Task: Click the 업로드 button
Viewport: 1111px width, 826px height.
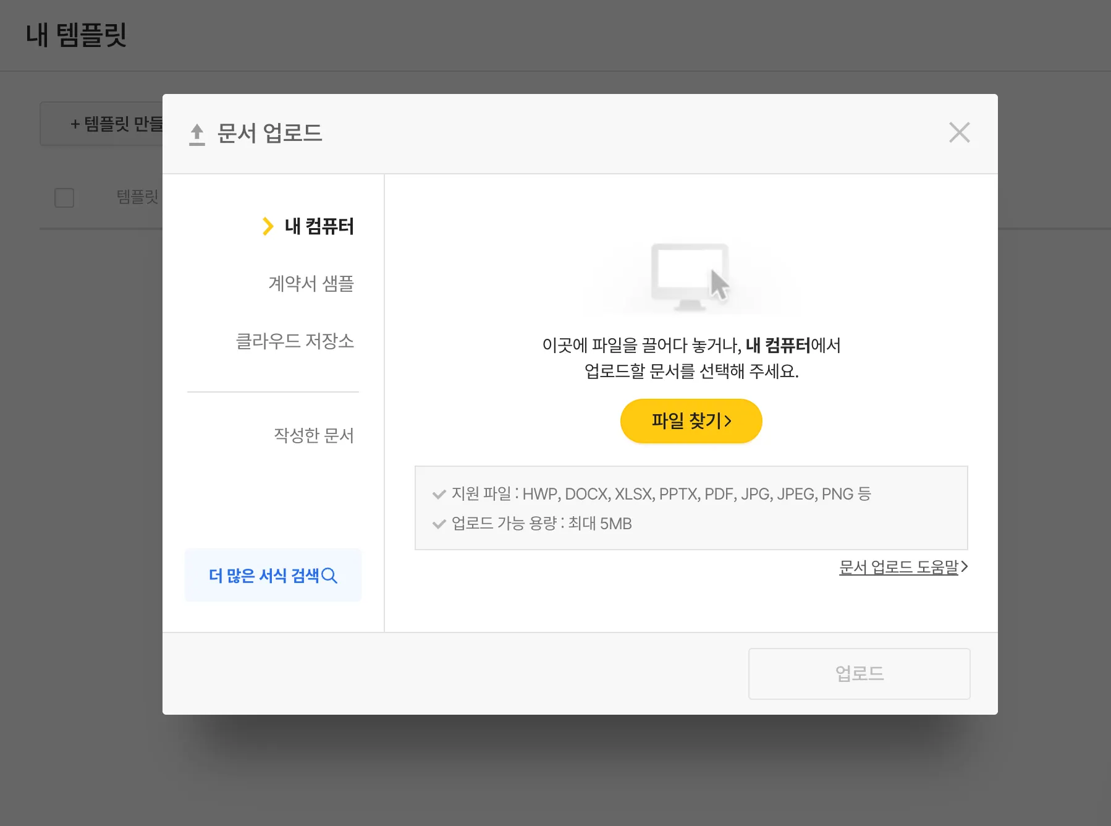Action: [859, 673]
